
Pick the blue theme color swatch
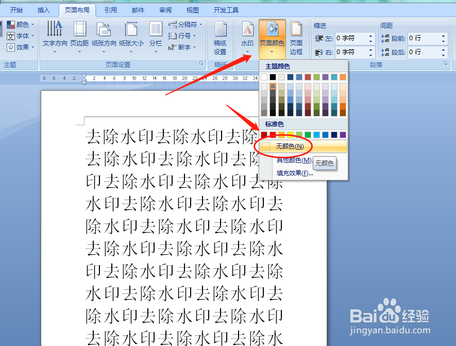pos(299,77)
